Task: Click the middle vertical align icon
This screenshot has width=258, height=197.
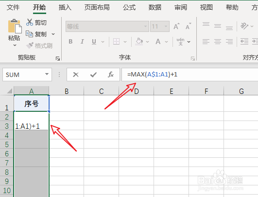Action: [218, 26]
